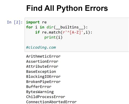
Task: Select BaseException output line
Action: pyautogui.click(x=41, y=72)
